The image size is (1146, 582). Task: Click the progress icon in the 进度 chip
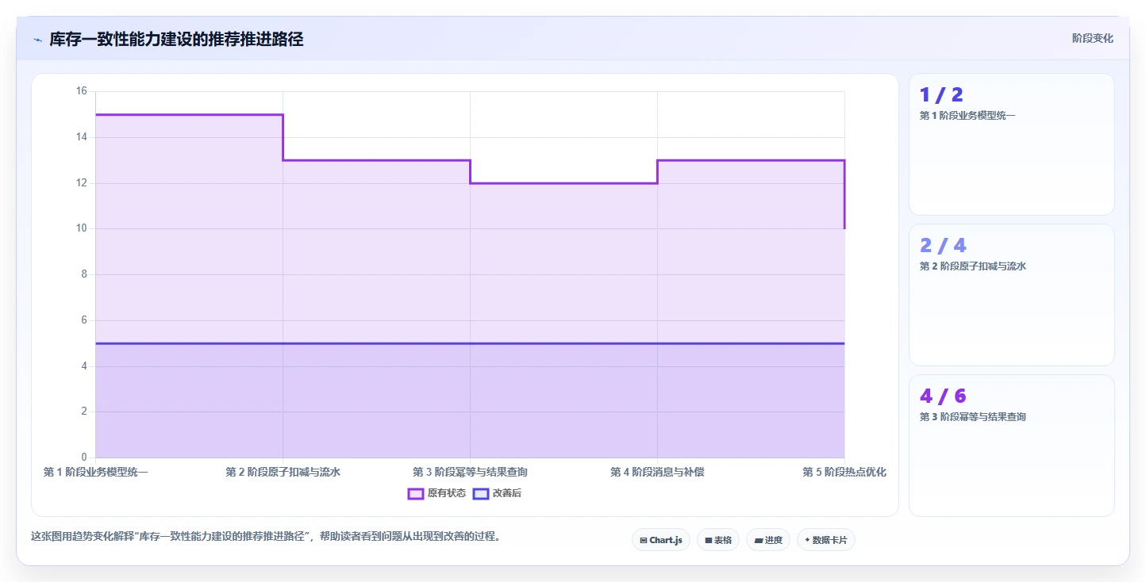(x=758, y=540)
